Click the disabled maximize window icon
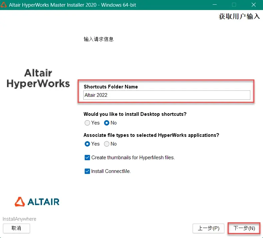Image resolution: width=263 pixels, height=238 pixels. pos(234,5)
